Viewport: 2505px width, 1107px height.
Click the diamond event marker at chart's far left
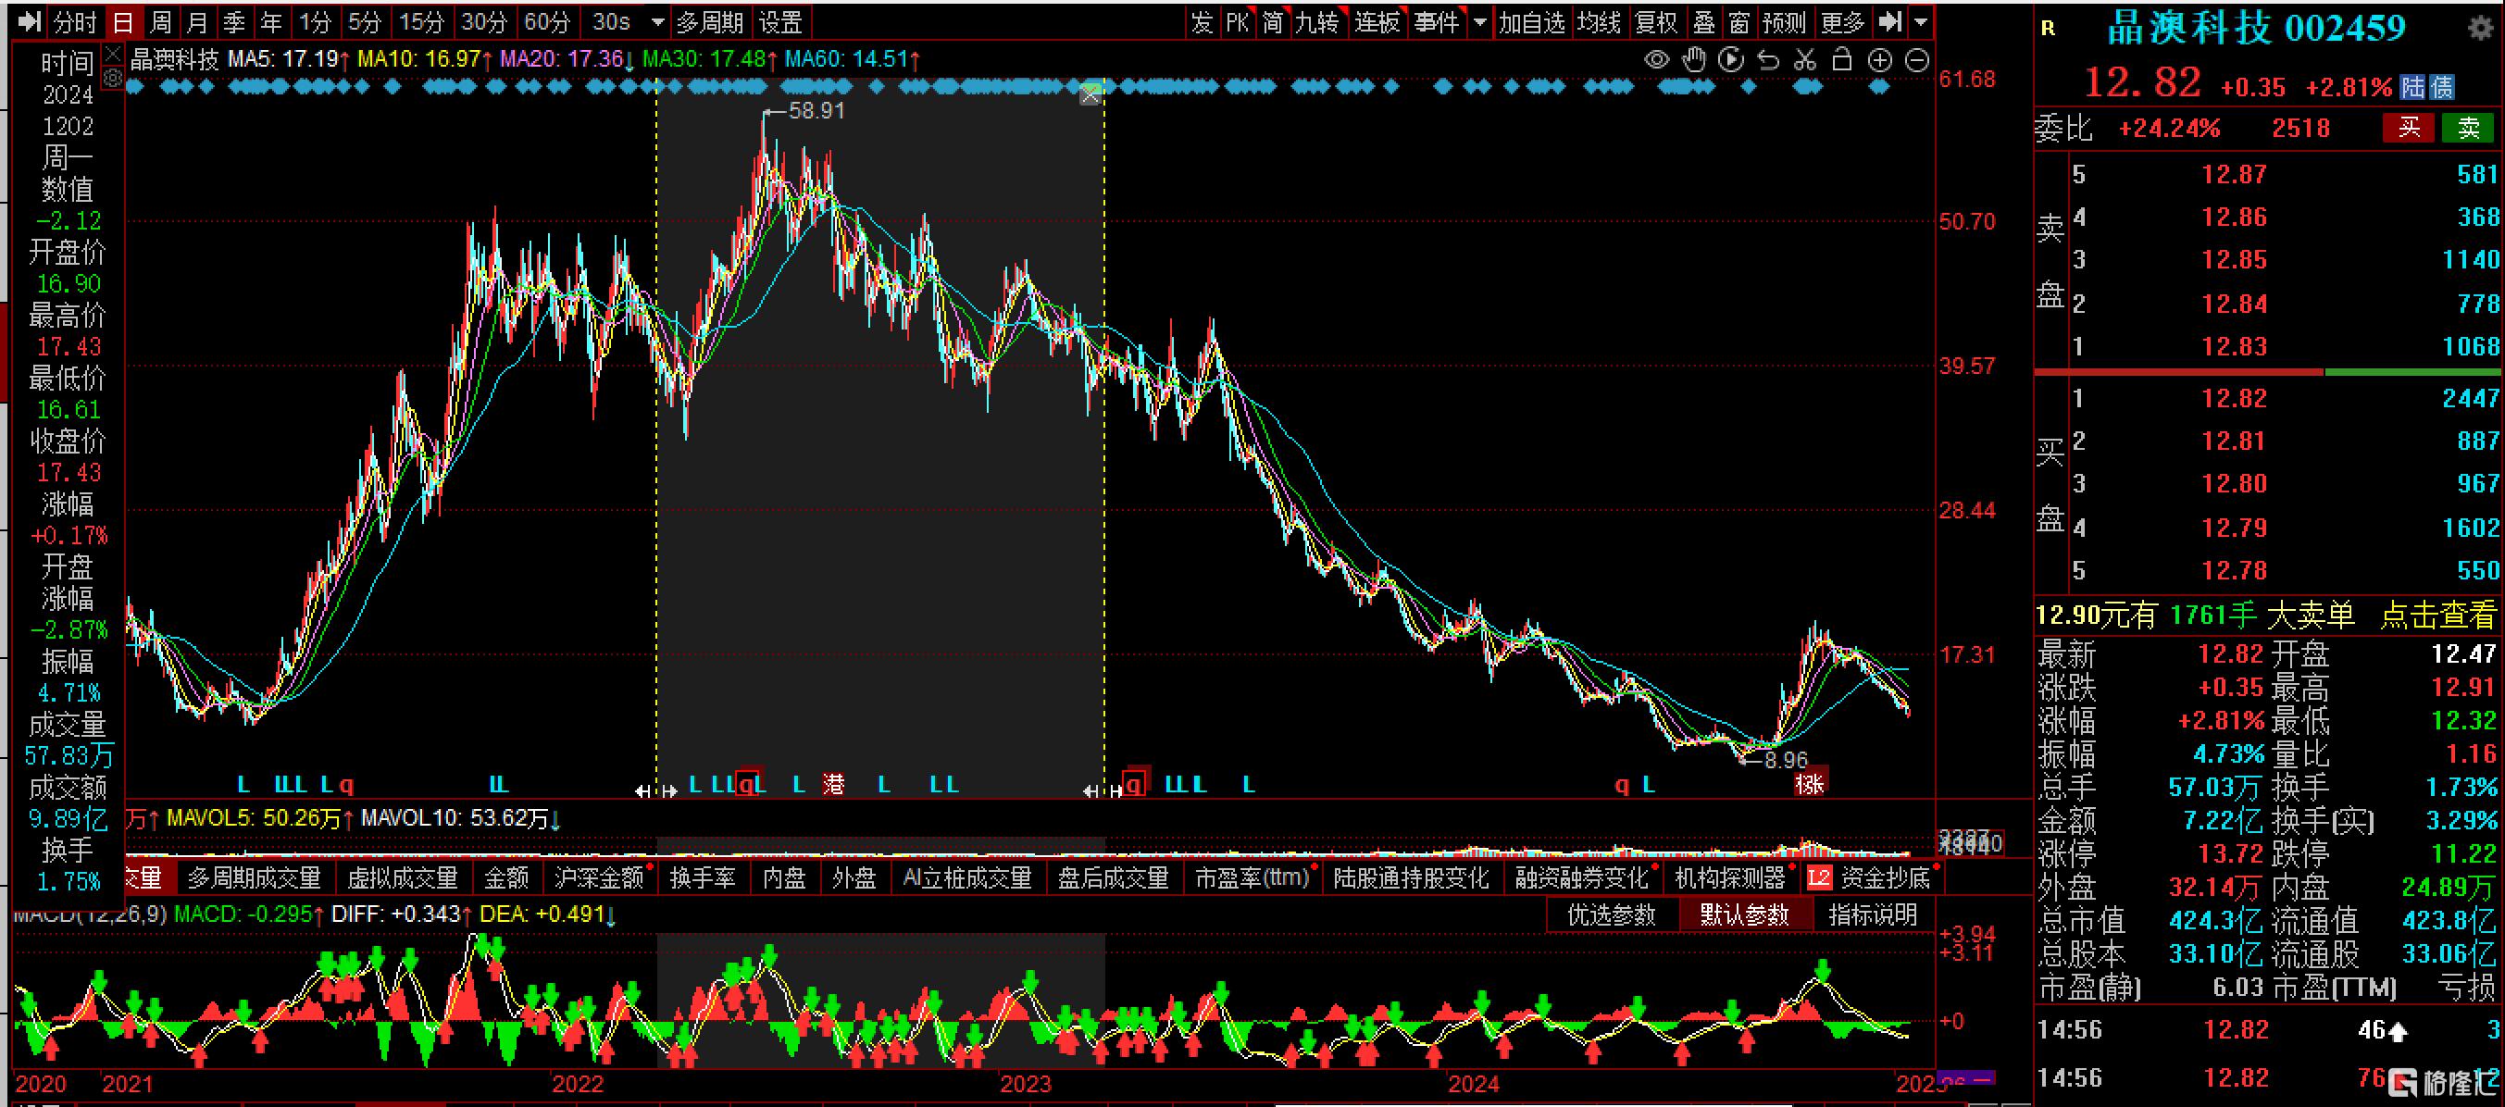(x=135, y=88)
